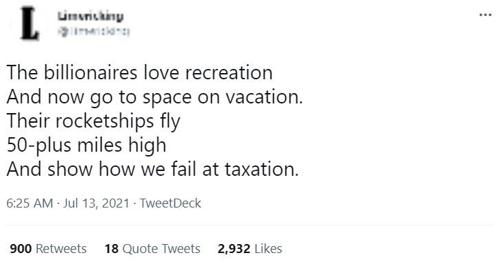Viewport: 501px width, 262px height.
Task: Click the line 'And now go to space on vacation.'
Action: pos(154,97)
